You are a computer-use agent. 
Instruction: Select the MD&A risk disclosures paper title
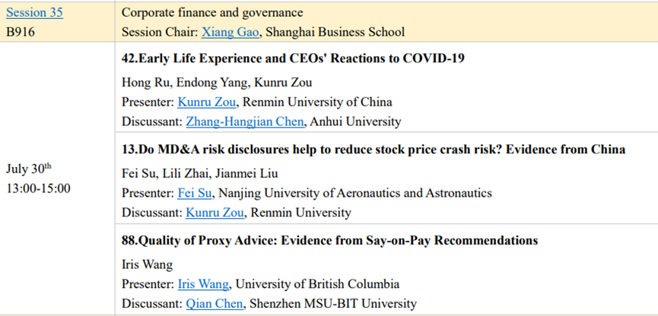(x=374, y=150)
